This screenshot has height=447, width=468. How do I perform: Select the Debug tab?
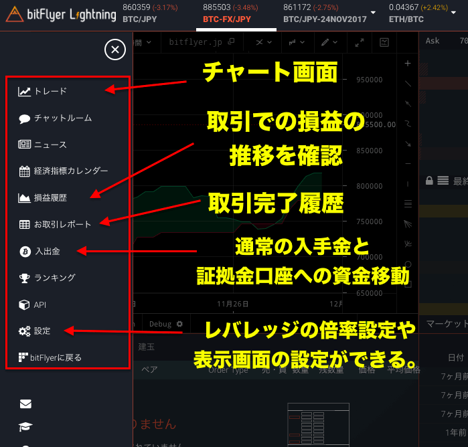click(x=160, y=324)
